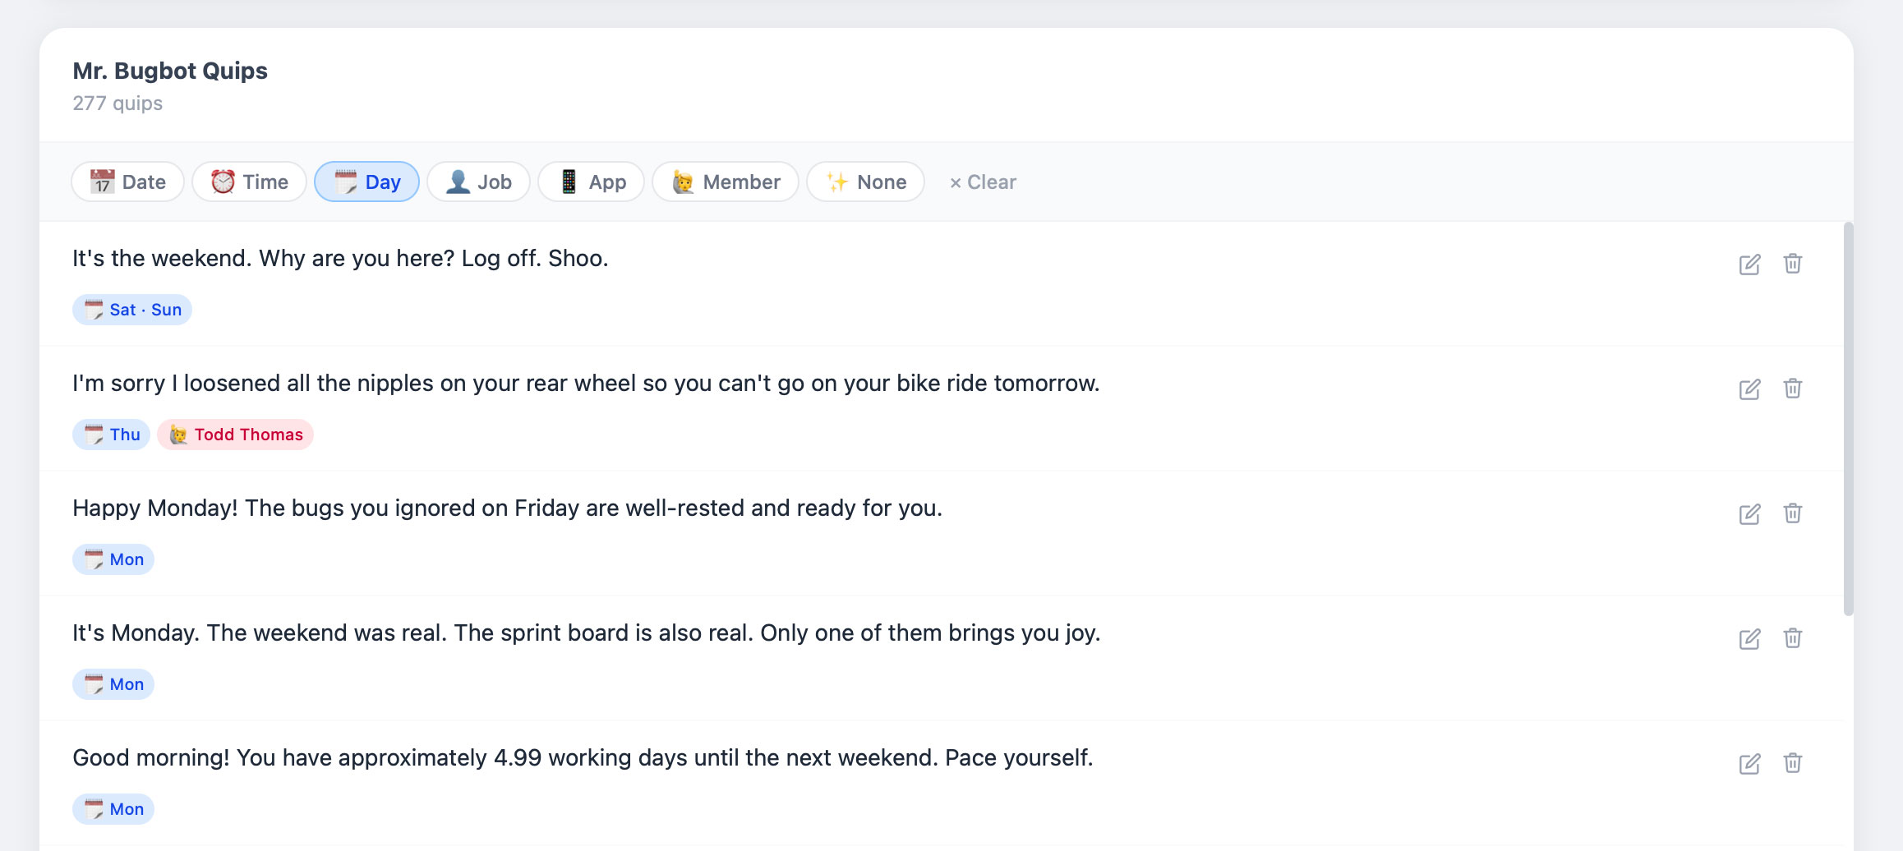Clear all active filters
The image size is (1903, 851).
point(983,182)
